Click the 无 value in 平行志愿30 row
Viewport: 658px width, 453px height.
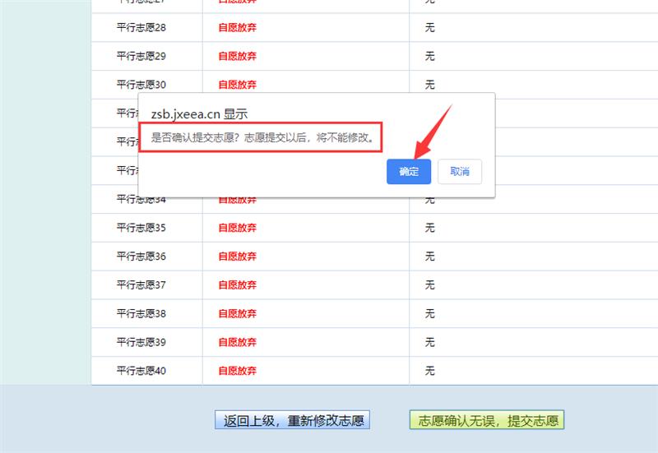click(429, 85)
